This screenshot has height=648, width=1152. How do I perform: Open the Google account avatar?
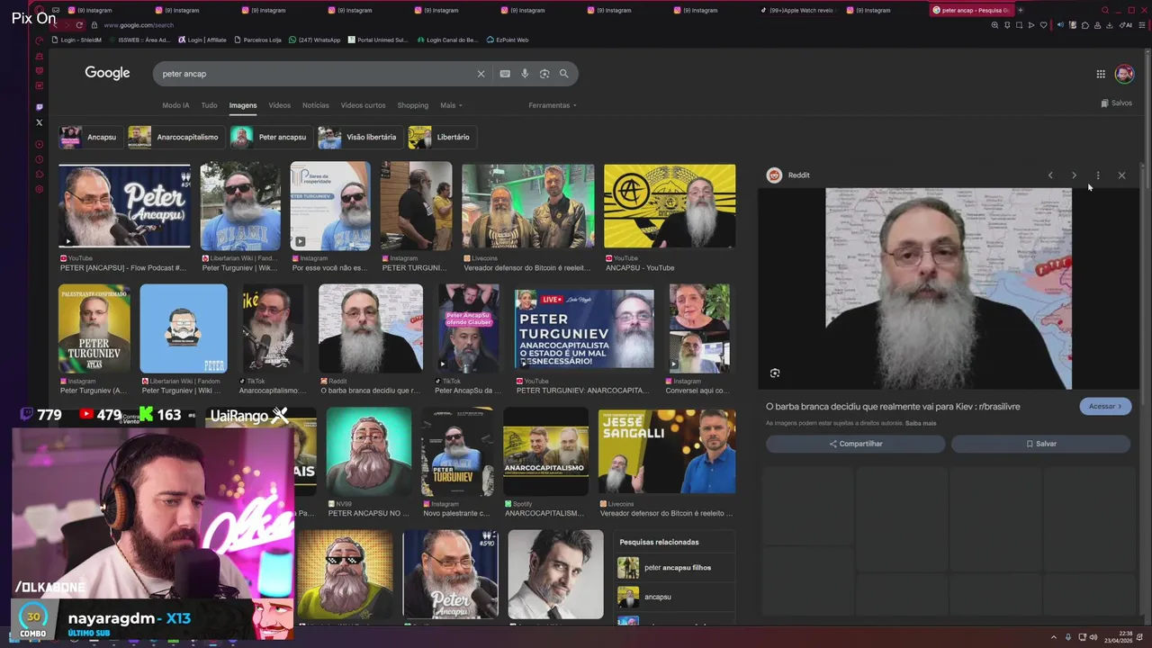pyautogui.click(x=1124, y=74)
